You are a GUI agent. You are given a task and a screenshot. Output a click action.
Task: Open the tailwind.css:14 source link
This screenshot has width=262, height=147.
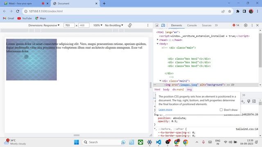click(247, 129)
